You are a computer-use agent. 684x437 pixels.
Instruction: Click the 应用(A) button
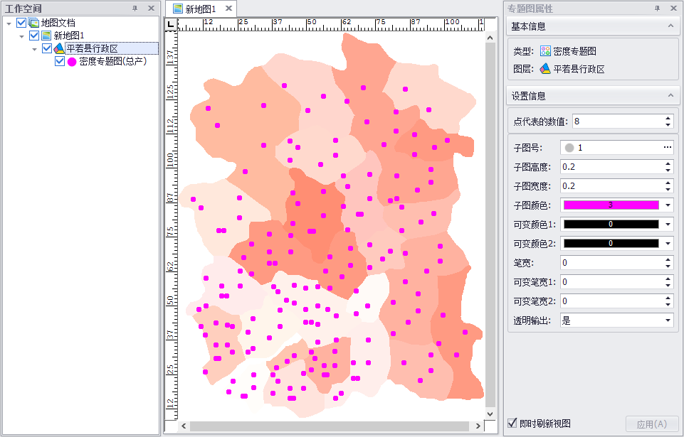651,424
